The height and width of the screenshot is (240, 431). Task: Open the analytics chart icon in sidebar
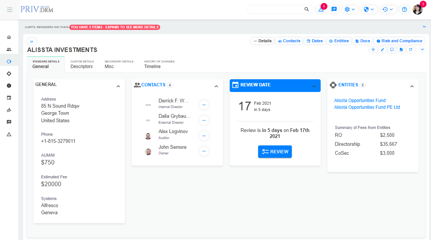point(9,110)
